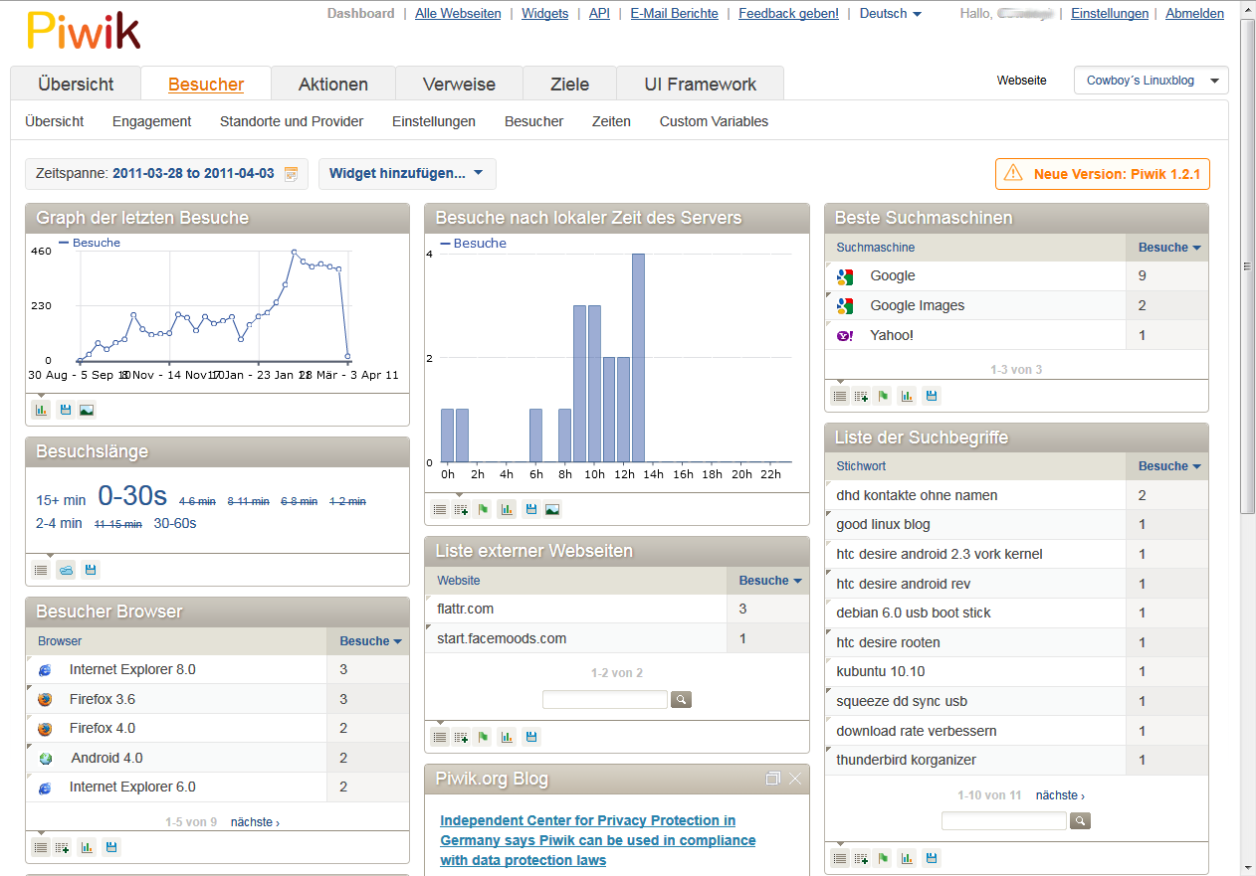Click the Piwik logo
The height and width of the screenshot is (876, 1256).
[x=84, y=31]
